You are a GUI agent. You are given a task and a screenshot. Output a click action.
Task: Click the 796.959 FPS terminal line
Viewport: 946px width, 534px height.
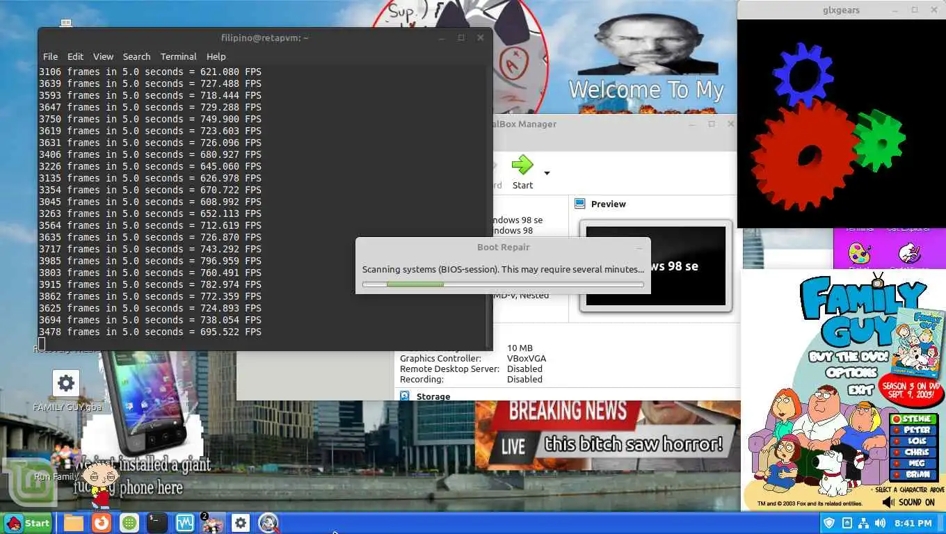pyautogui.click(x=150, y=261)
